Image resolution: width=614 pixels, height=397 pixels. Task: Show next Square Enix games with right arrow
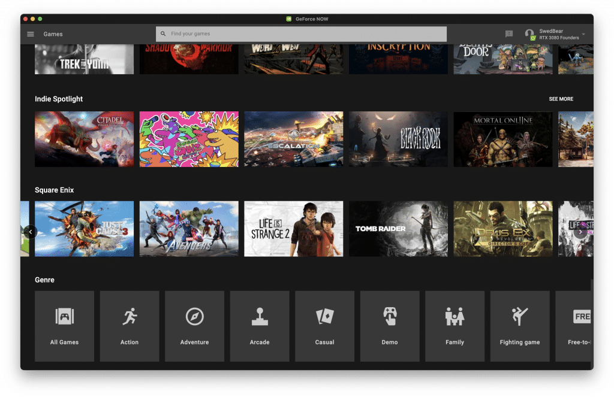click(x=580, y=232)
